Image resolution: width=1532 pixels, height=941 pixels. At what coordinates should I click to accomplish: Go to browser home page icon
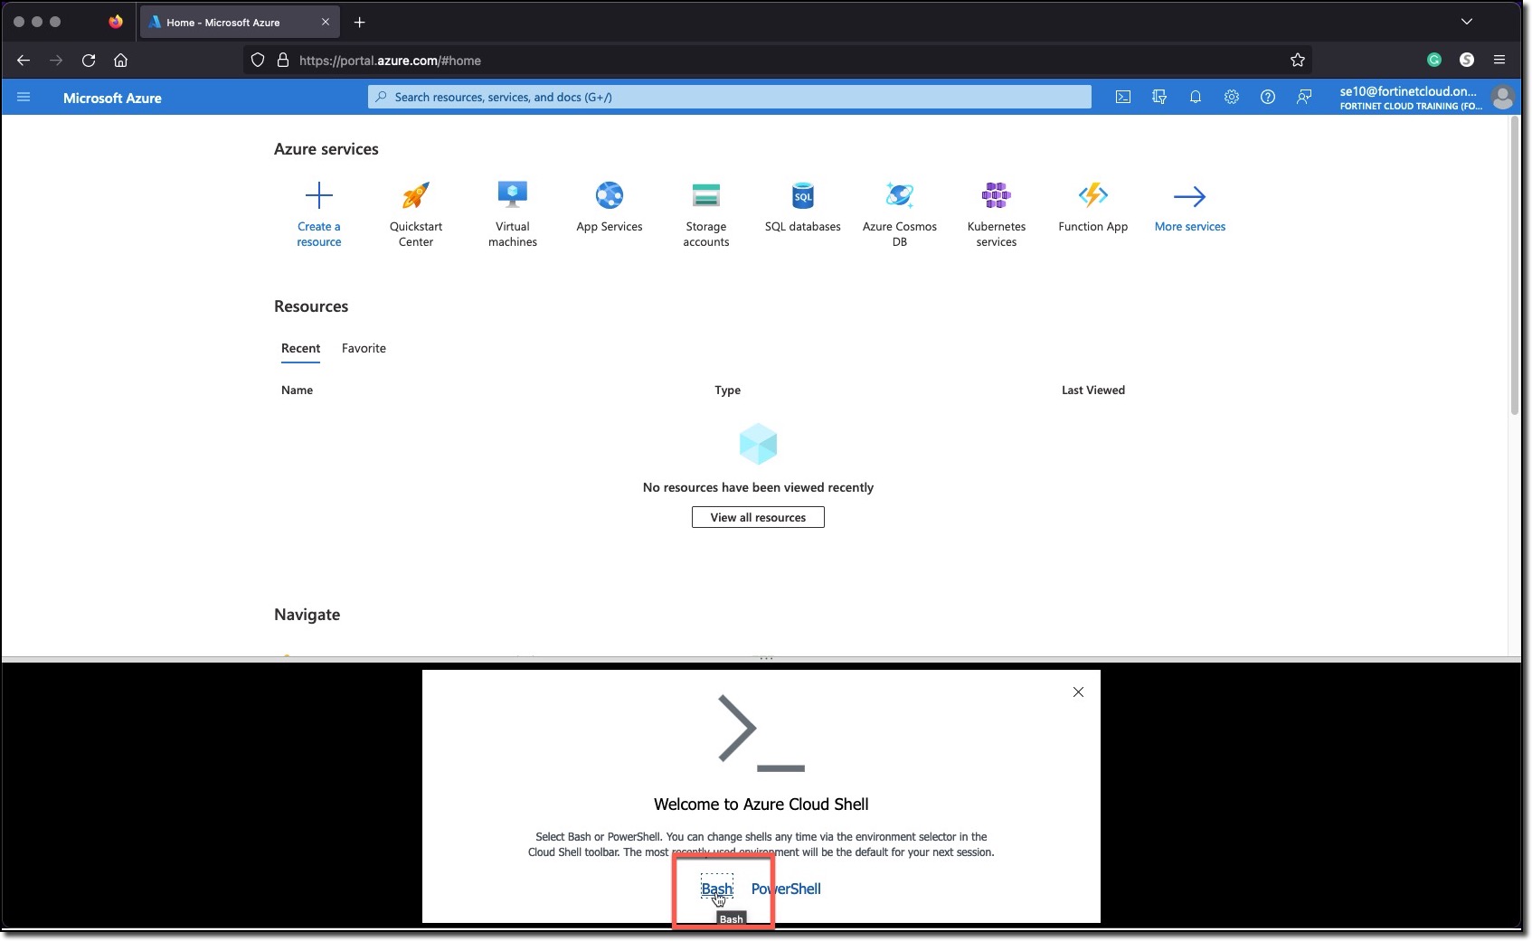[x=120, y=61]
